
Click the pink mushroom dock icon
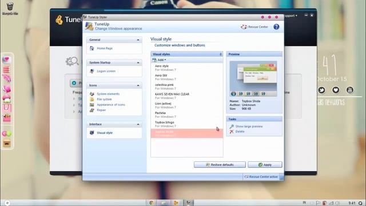click(x=7, y=98)
